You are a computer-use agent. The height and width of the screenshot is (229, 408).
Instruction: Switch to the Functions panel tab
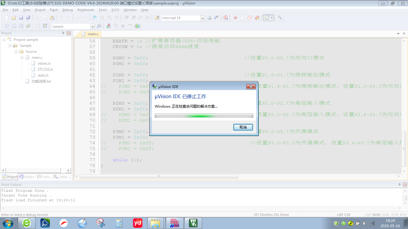[44, 177]
